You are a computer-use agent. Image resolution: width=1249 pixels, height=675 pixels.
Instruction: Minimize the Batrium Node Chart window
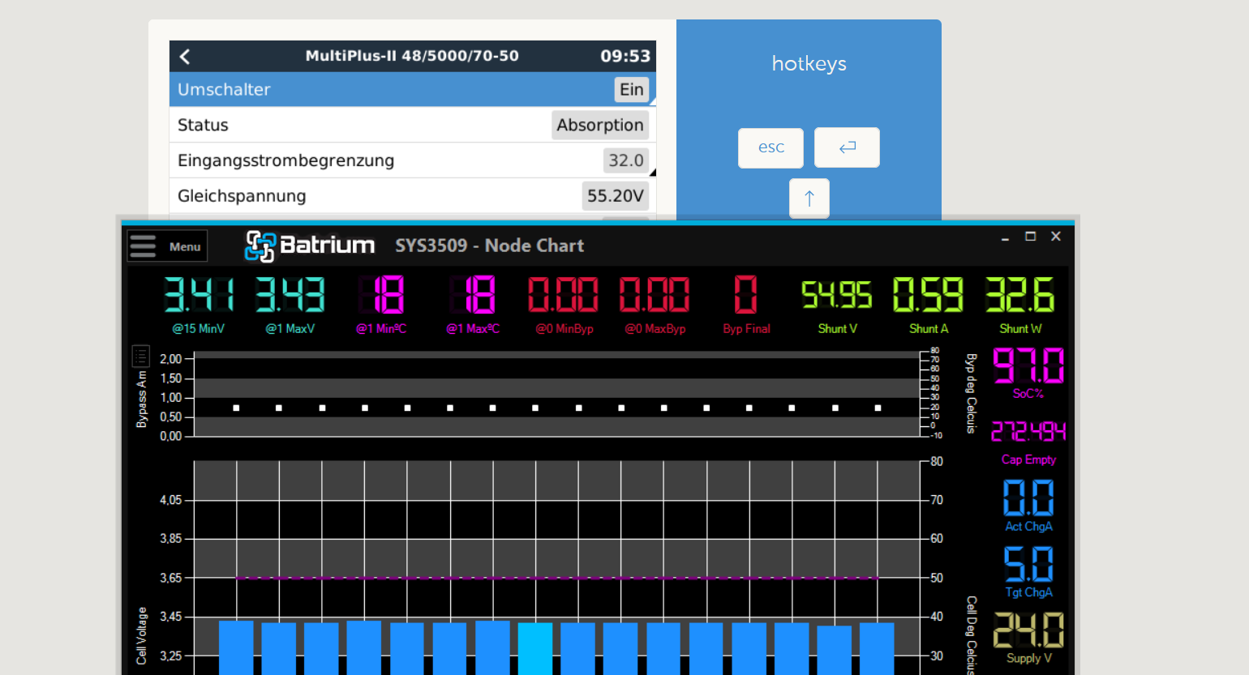(1005, 237)
